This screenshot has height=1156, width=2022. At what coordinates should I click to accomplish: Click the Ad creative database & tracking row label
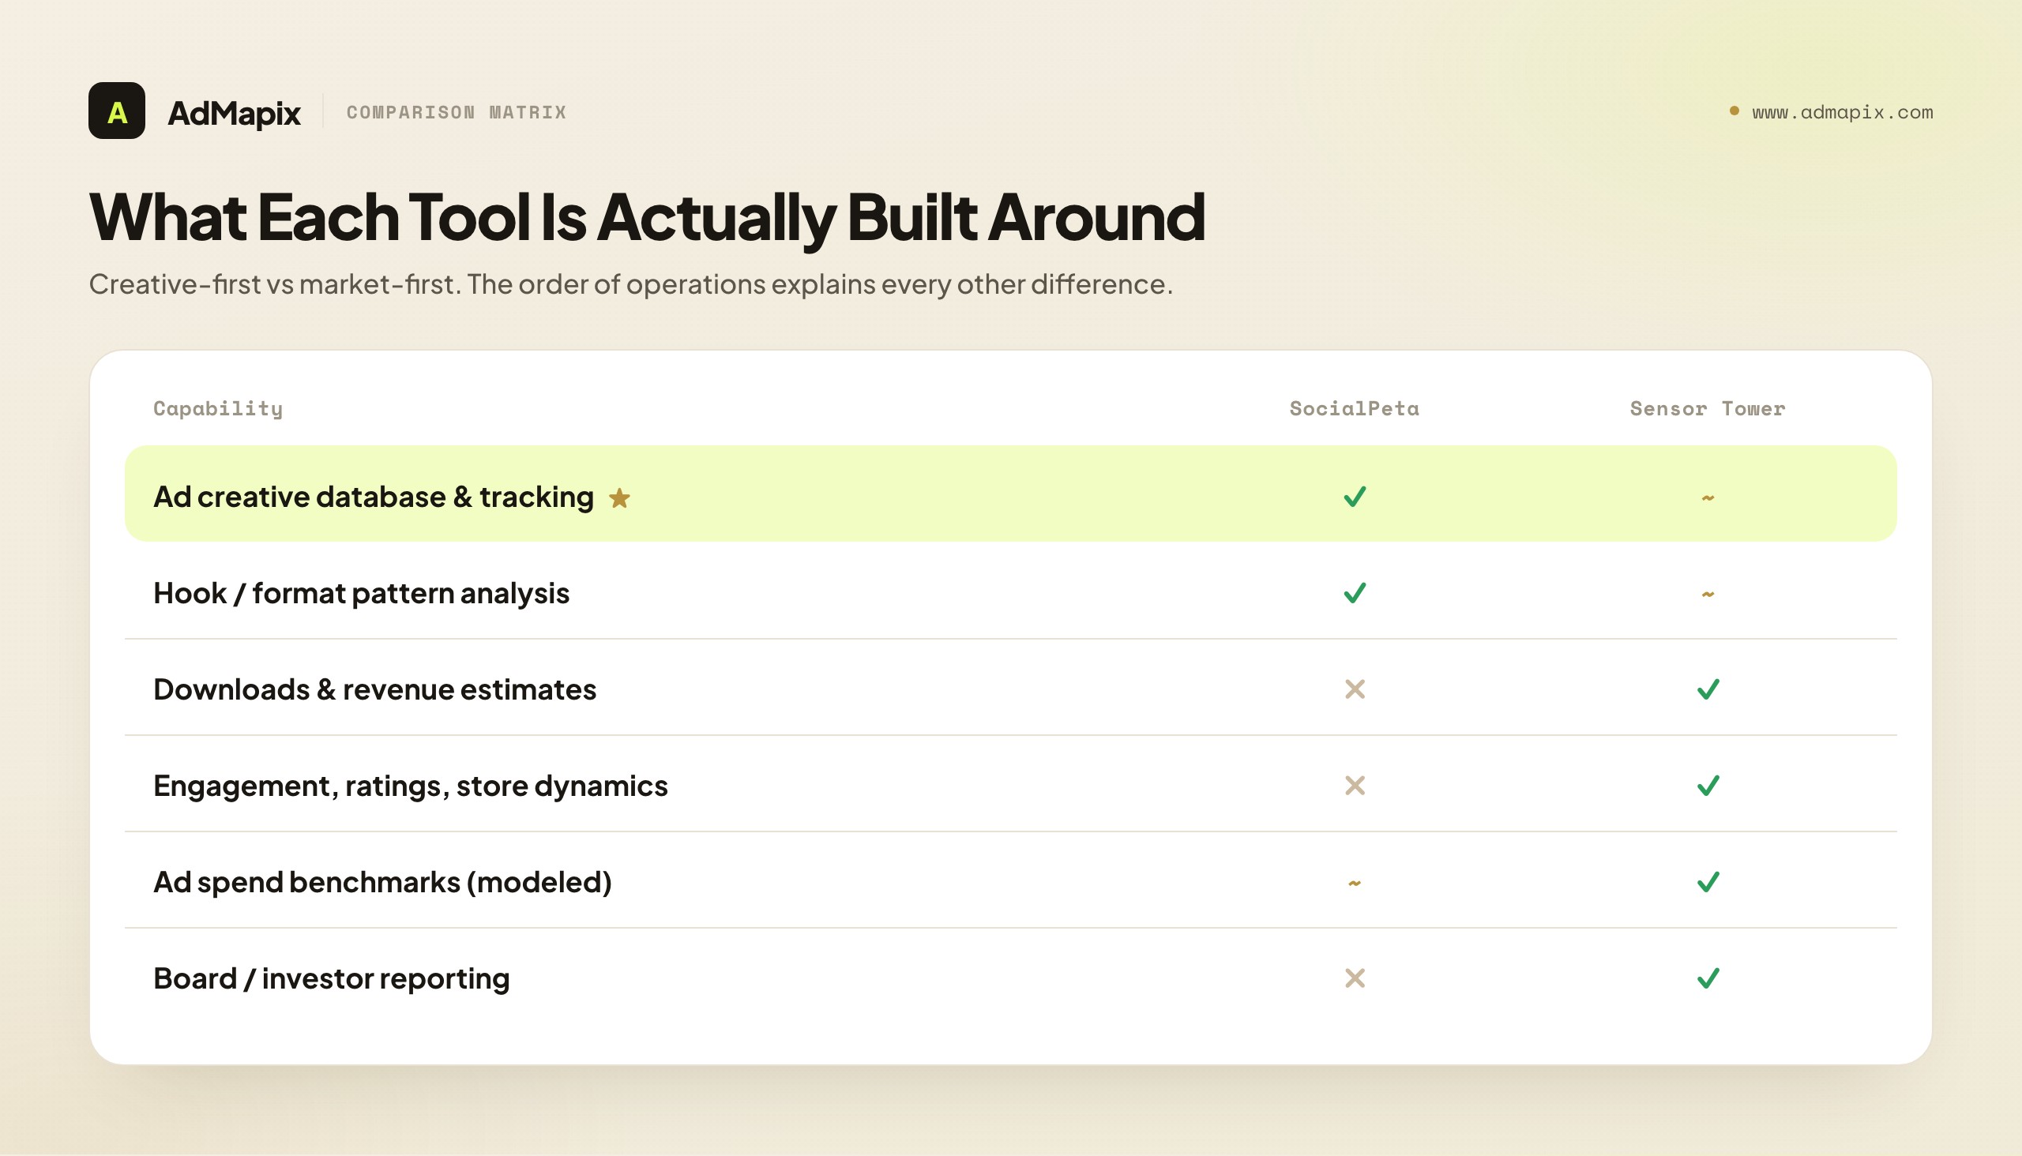(374, 496)
